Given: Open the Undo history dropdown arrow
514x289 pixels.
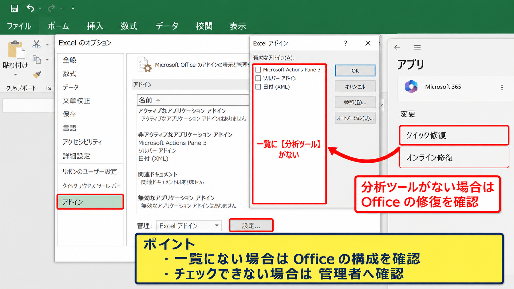Looking at the screenshot, I should [40, 9].
